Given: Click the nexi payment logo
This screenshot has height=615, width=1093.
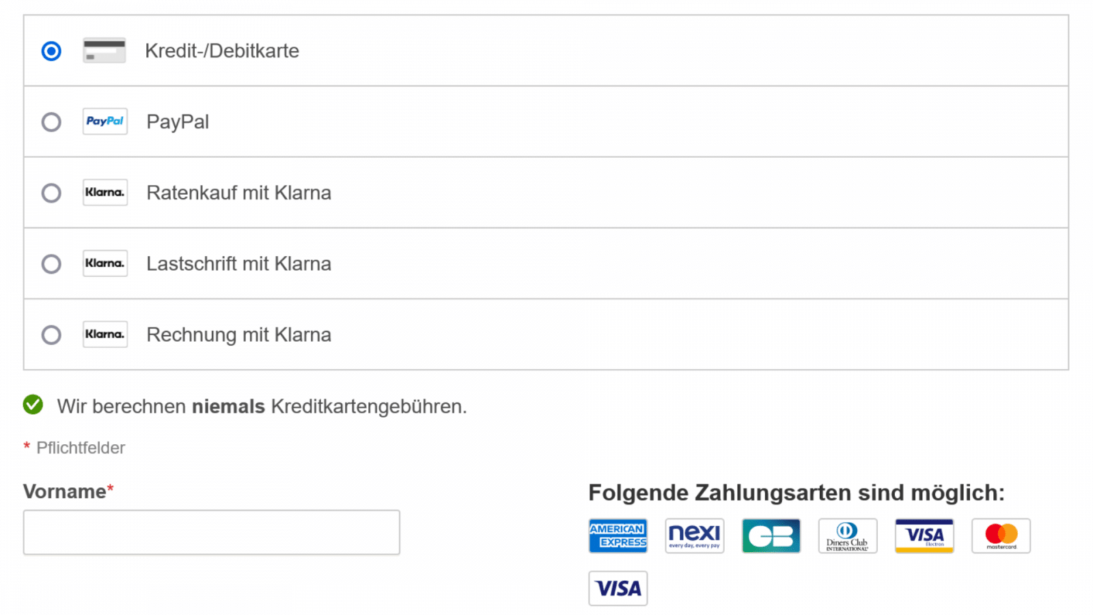Looking at the screenshot, I should 694,536.
